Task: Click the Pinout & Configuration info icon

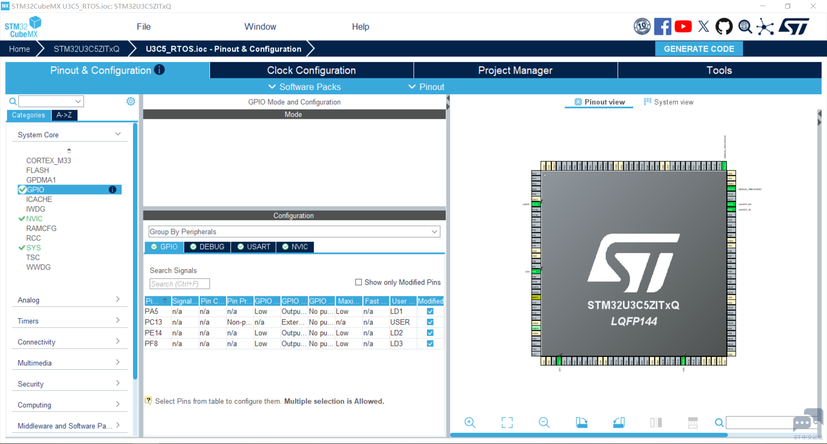Action: [x=159, y=69]
